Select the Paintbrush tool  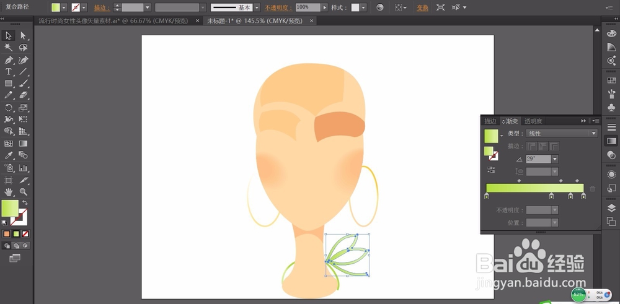coord(24,84)
